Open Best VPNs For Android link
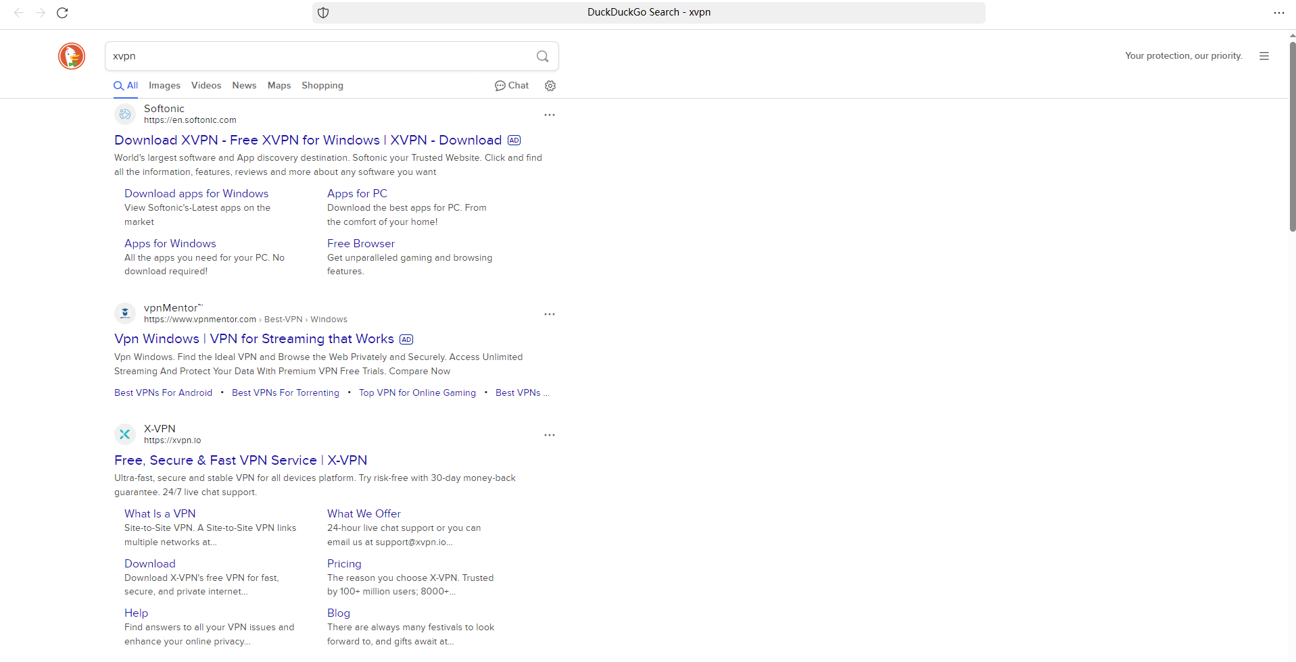This screenshot has width=1296, height=662. point(163,393)
